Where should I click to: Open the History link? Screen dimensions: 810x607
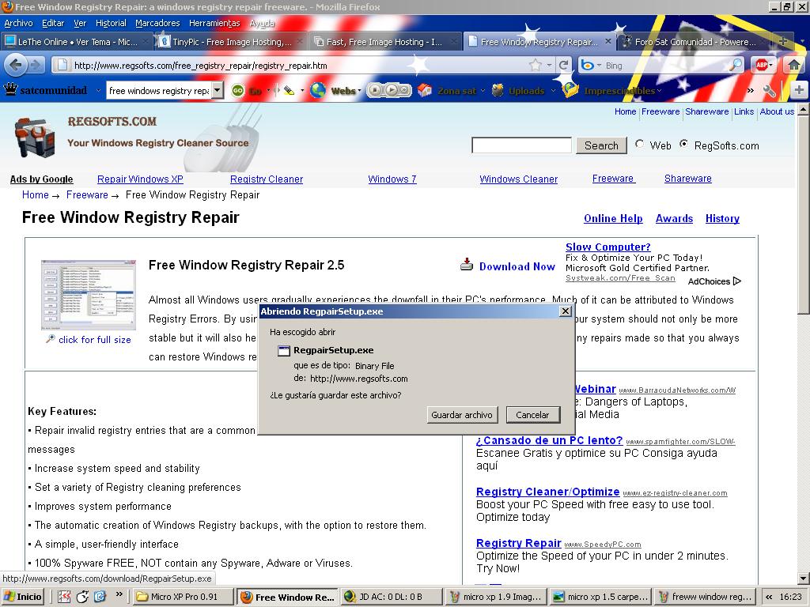pos(722,218)
